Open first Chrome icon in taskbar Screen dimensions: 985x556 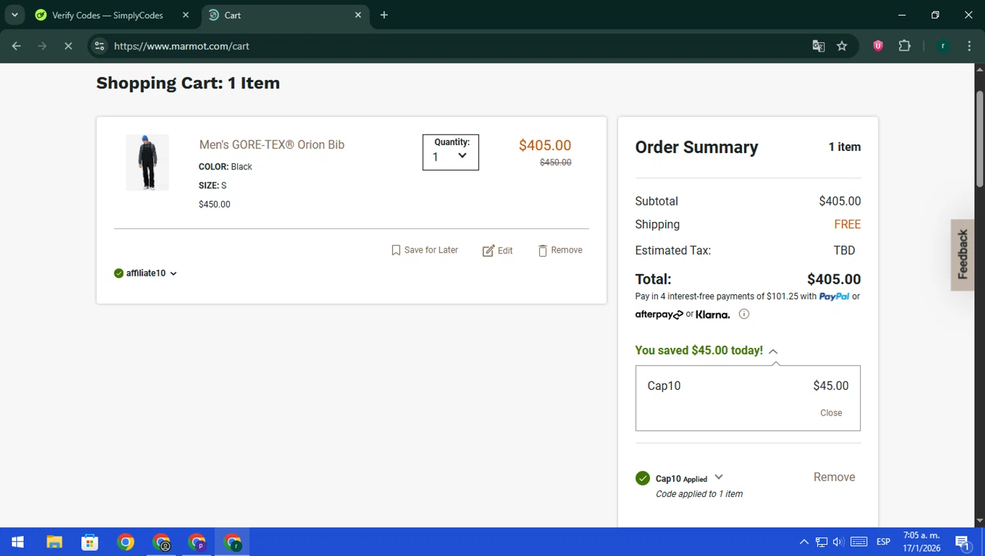pyautogui.click(x=125, y=542)
